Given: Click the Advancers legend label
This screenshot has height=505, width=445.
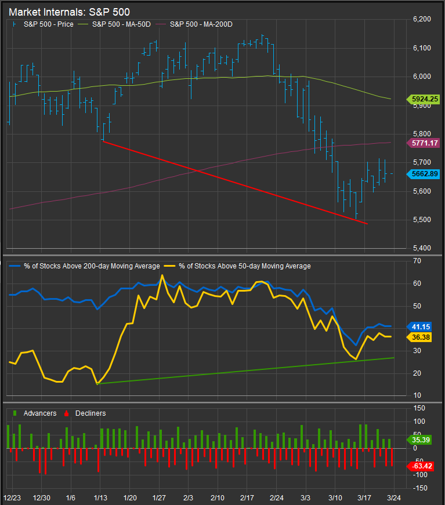Looking at the screenshot, I should click(40, 413).
